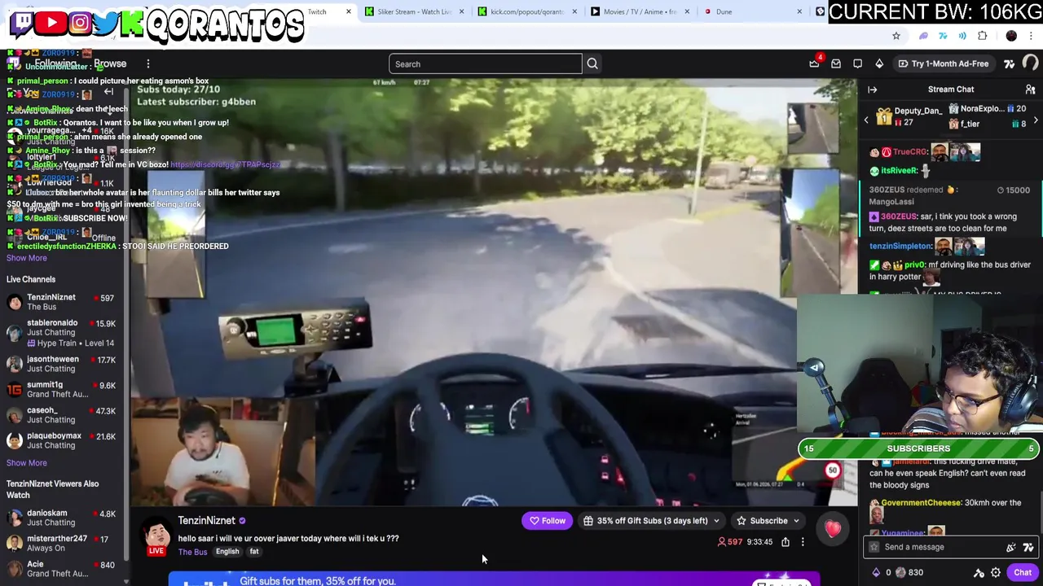Click the purple Chat send button

click(x=1023, y=572)
